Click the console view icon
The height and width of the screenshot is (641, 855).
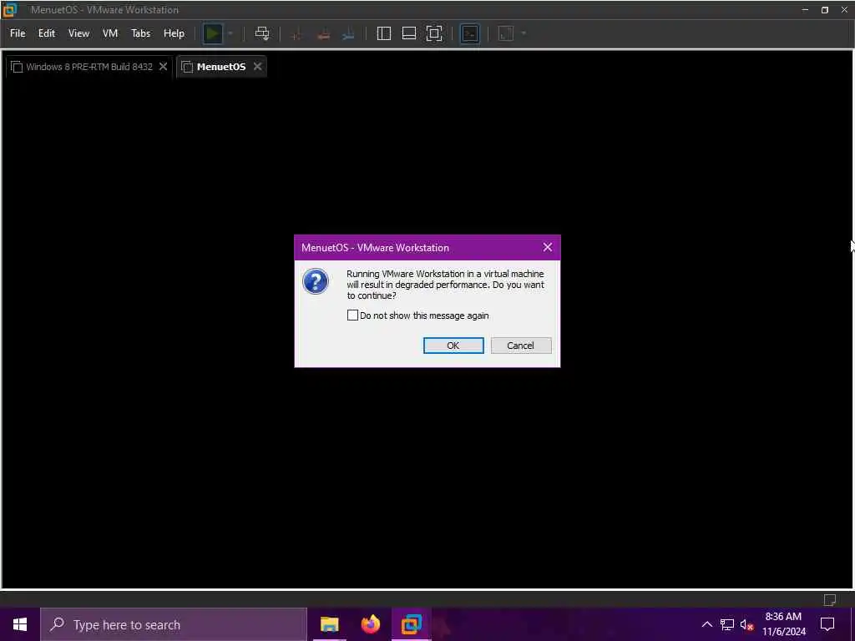pyautogui.click(x=469, y=33)
